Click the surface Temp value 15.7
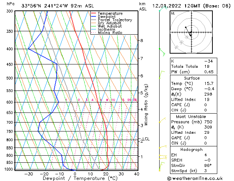 (x=209, y=83)
